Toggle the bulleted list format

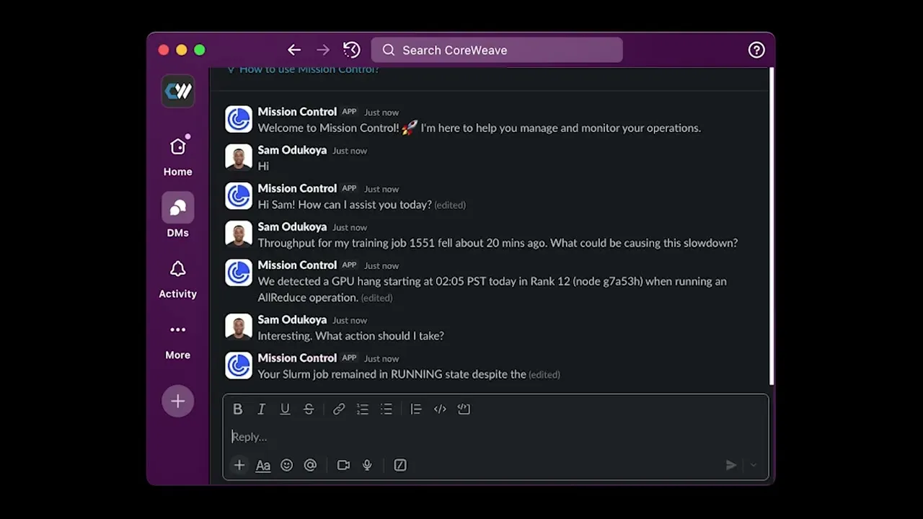pyautogui.click(x=387, y=409)
